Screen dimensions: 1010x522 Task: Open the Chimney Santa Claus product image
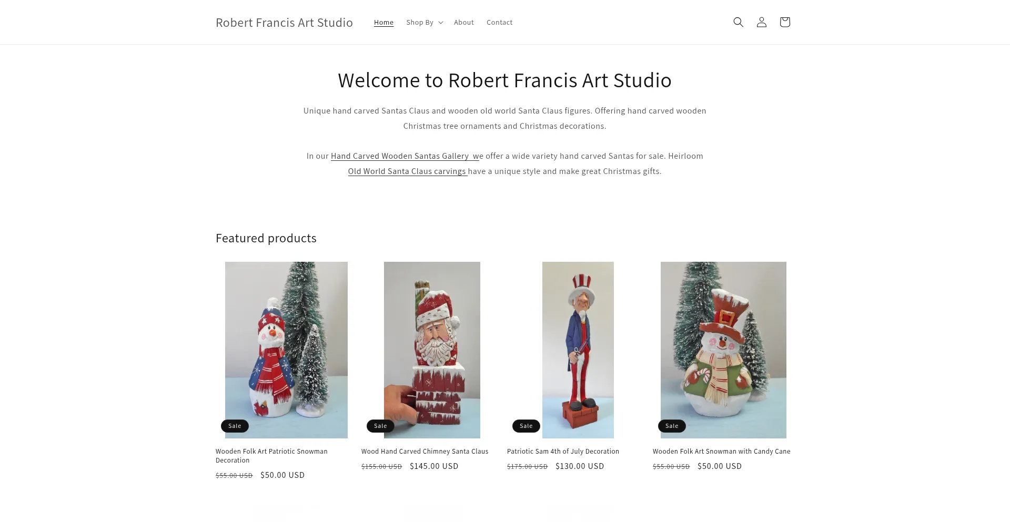click(x=432, y=350)
